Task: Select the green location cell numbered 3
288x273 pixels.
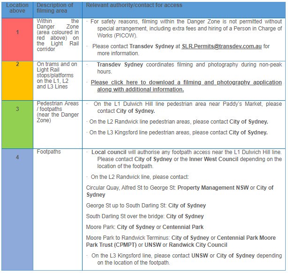Action: (17, 125)
